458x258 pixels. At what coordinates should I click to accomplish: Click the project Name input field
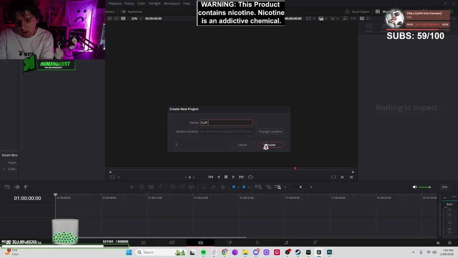click(226, 123)
